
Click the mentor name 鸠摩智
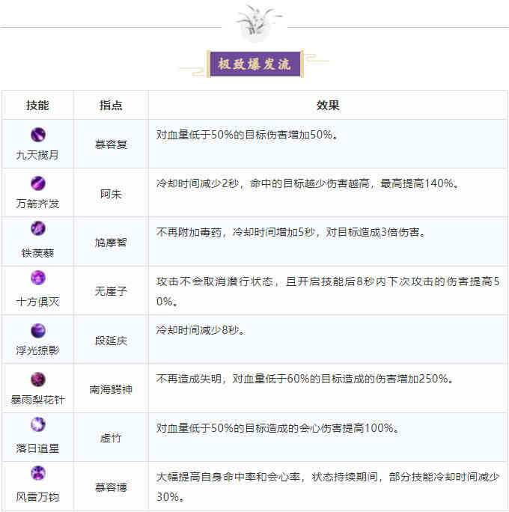click(x=111, y=243)
